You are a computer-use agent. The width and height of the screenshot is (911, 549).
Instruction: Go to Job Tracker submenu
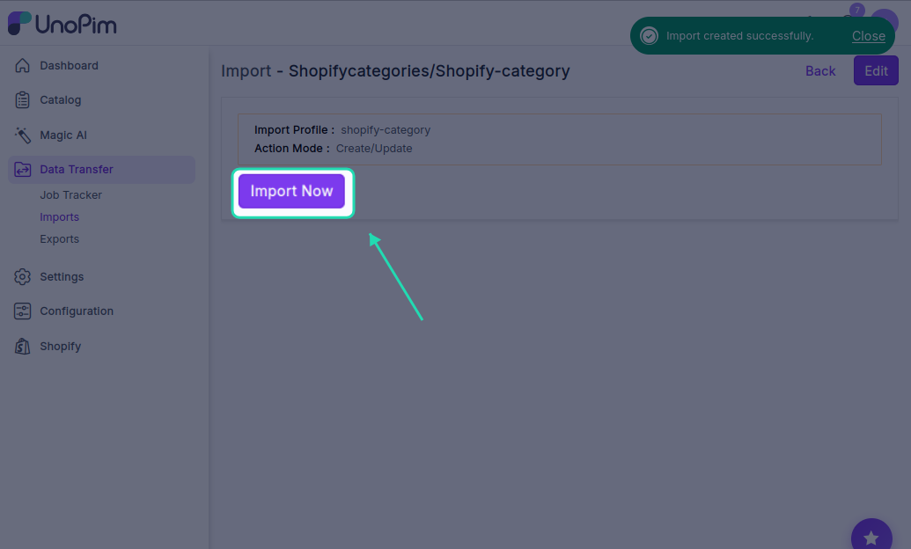tap(71, 195)
